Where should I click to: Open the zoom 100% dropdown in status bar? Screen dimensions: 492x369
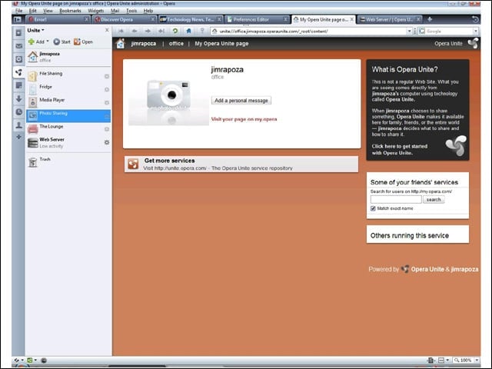click(477, 360)
